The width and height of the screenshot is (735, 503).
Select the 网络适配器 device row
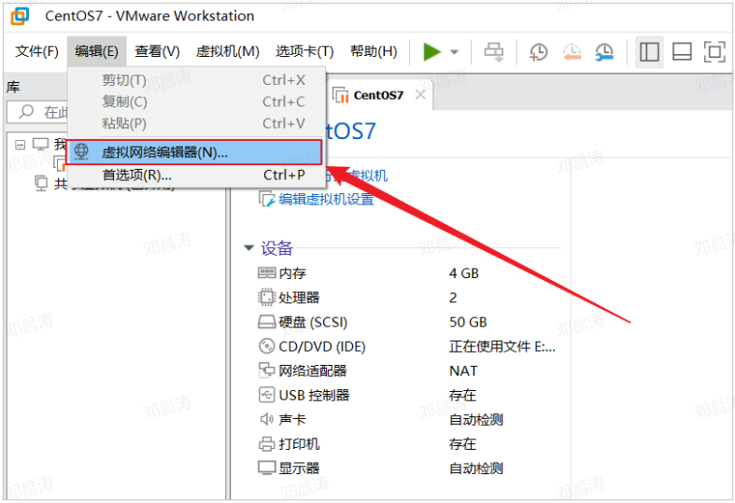pos(313,370)
